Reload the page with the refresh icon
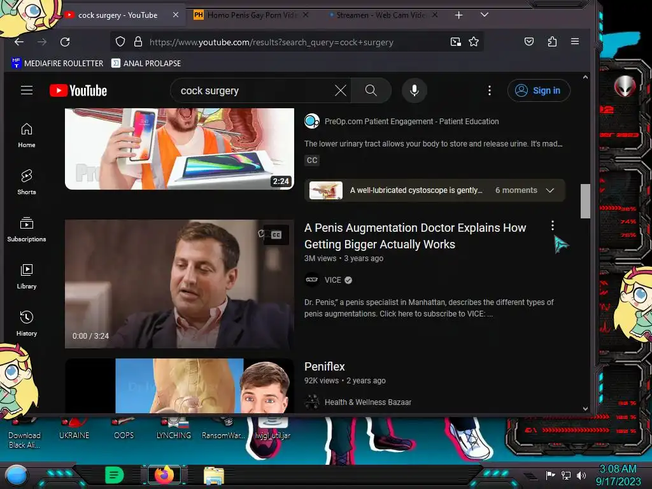 [x=65, y=41]
